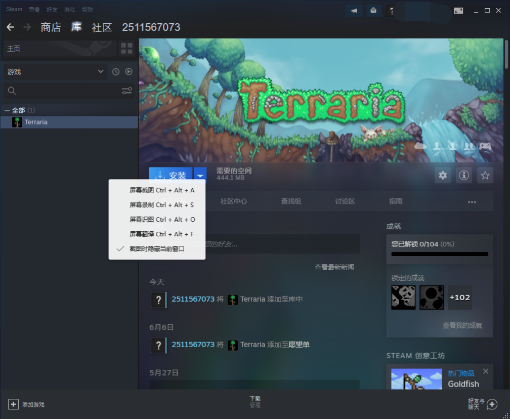
Task: Toggle 截图时隐藏当前窗口 option
Action: 157,249
